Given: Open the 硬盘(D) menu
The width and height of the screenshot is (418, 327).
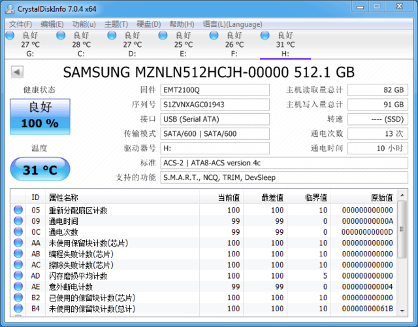Looking at the screenshot, I should pos(148,24).
